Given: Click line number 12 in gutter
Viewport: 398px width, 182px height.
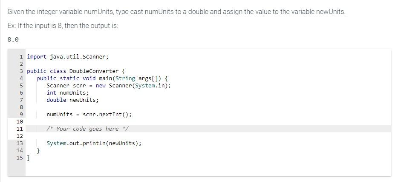Looking at the screenshot, I should 20,136.
